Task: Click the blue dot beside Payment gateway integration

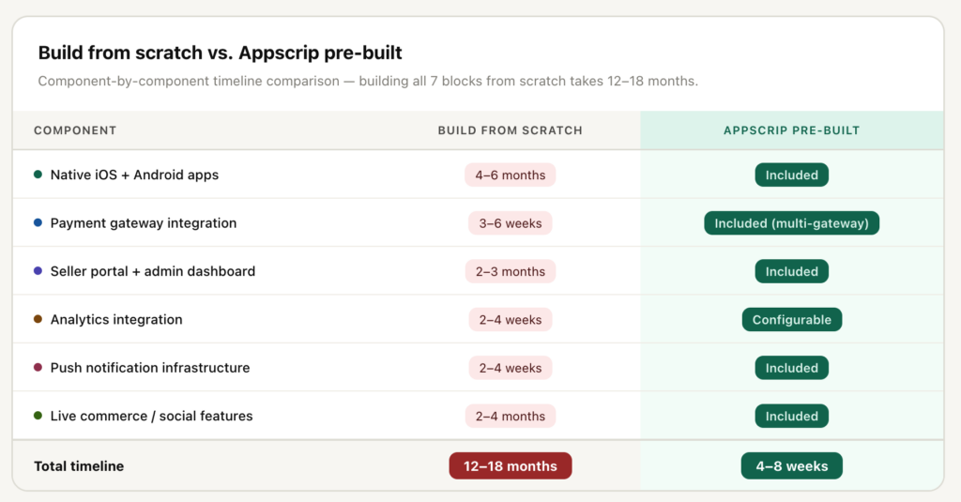Action: pos(38,222)
